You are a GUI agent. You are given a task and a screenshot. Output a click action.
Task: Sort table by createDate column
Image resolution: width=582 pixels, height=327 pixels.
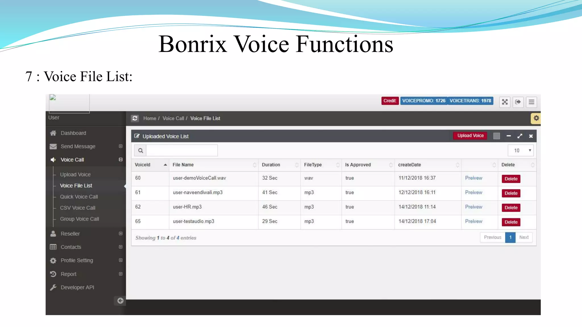coord(428,165)
